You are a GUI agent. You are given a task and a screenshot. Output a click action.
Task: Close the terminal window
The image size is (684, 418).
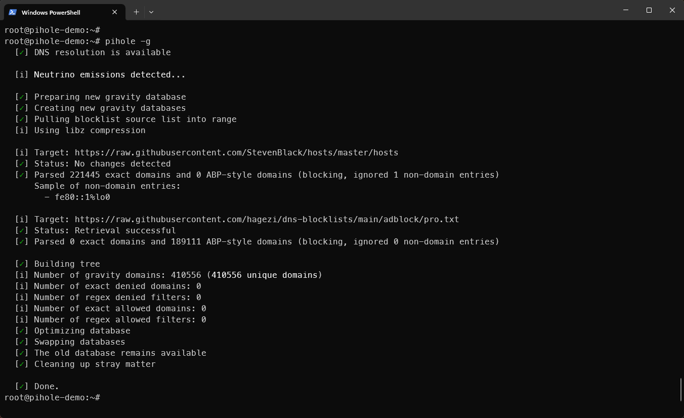pyautogui.click(x=672, y=10)
